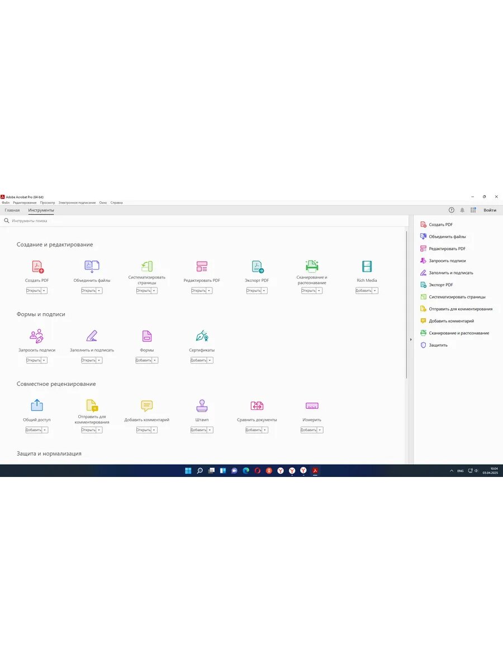The width and height of the screenshot is (503, 671).
Task: Select the Сканирование и распознавание icon in the grid
Action: 312,266
